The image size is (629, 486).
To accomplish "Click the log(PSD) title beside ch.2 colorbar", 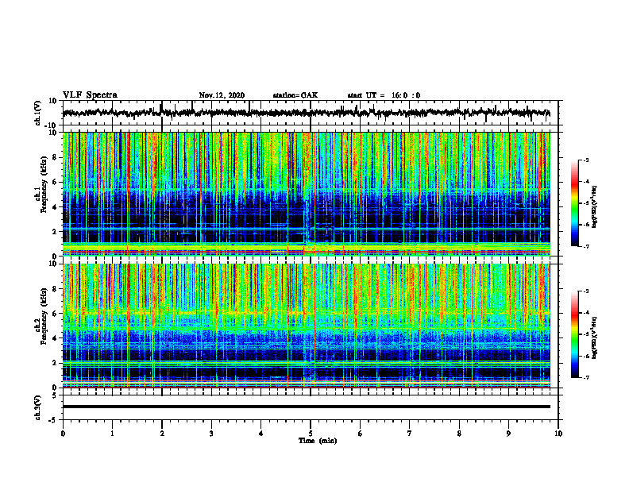I will pos(595,338).
